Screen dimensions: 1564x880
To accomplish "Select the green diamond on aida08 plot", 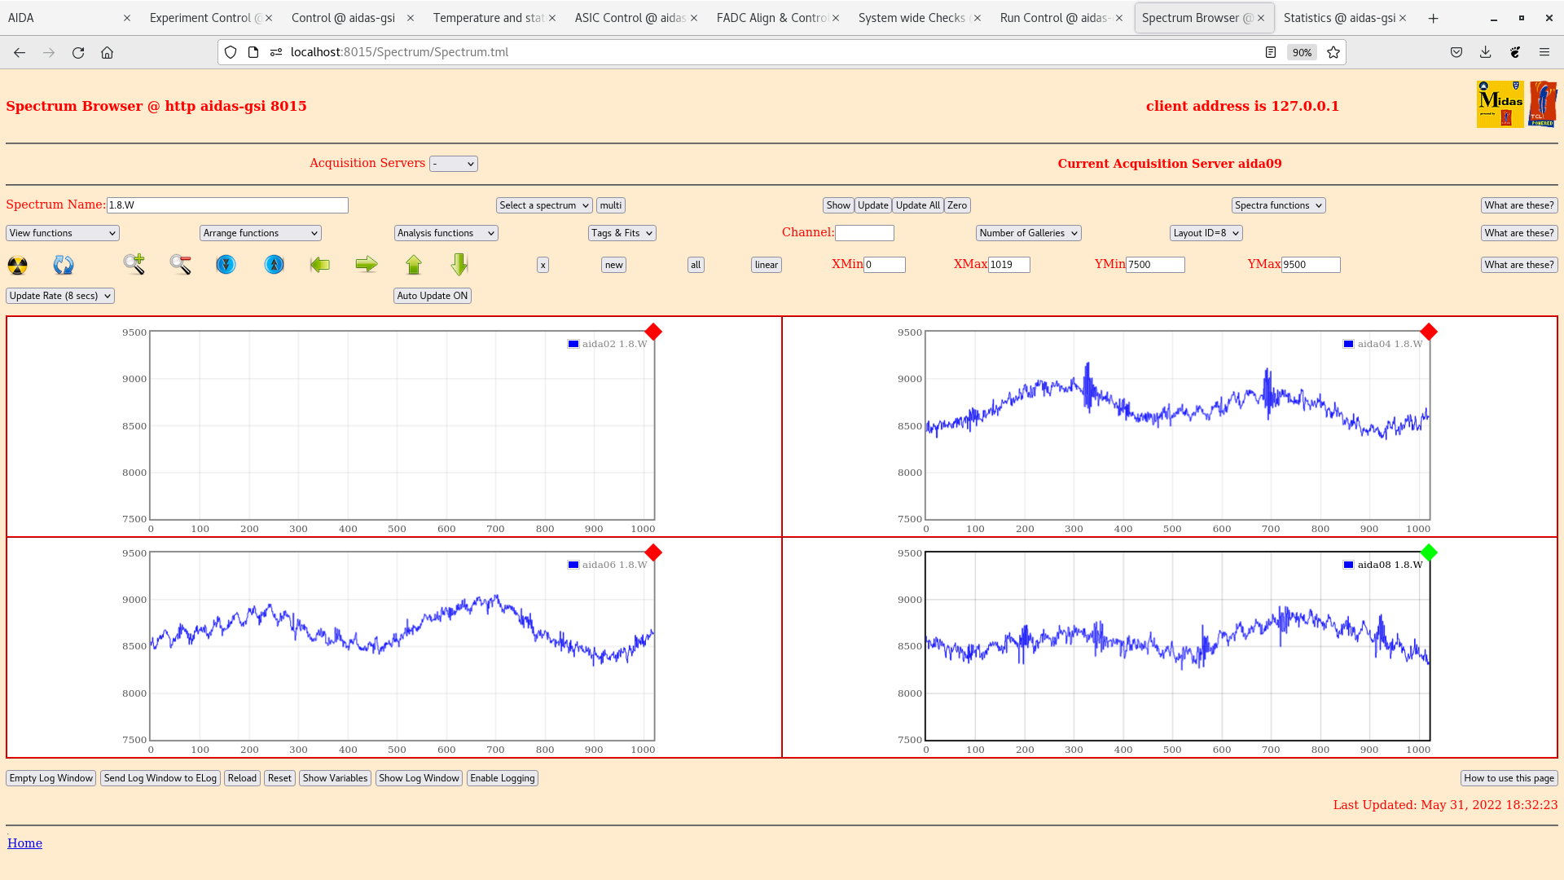I will point(1429,552).
